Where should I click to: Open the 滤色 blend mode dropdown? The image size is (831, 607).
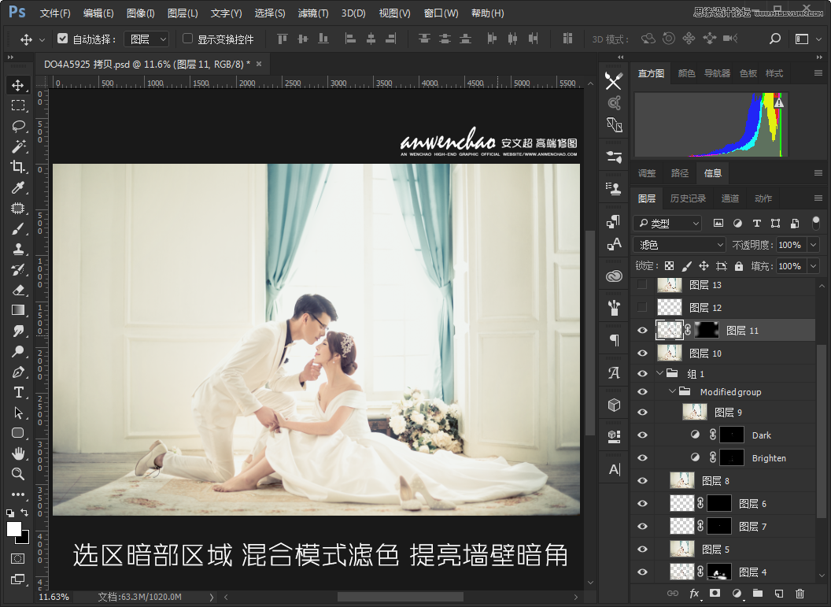(x=678, y=245)
